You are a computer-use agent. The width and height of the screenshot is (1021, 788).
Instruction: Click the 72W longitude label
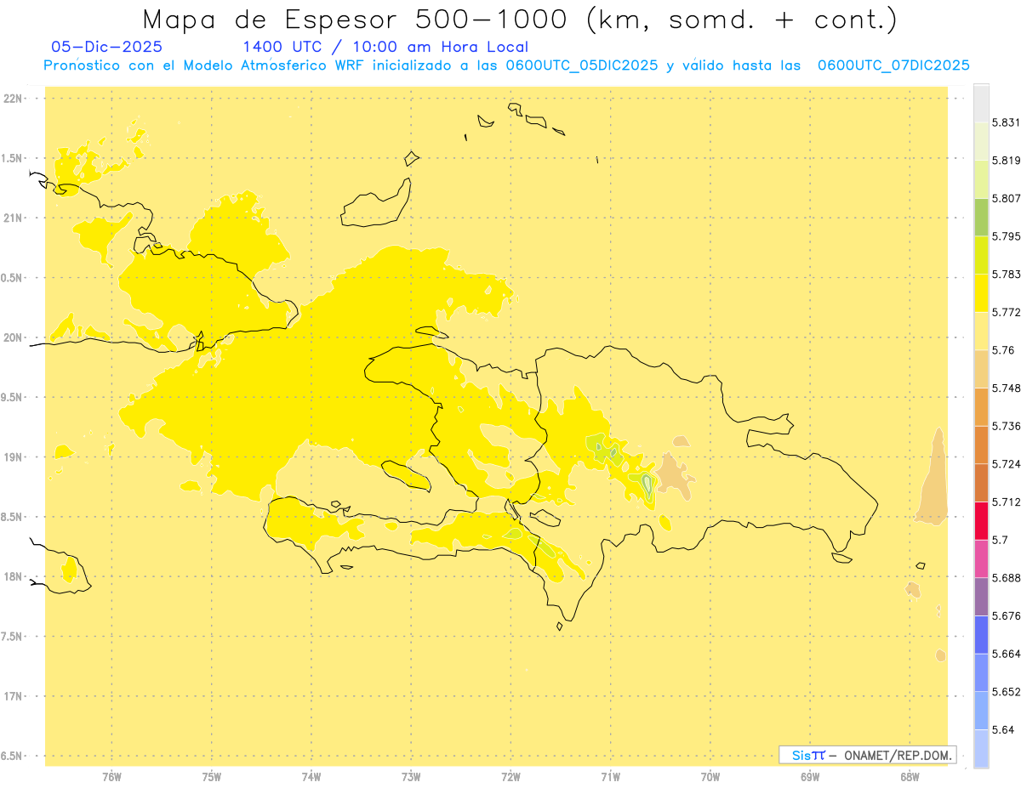click(x=510, y=777)
